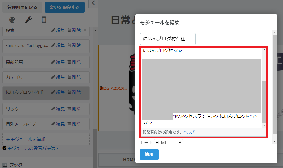Switch to the wrench customize tab
This screenshot has height=168, width=283.
pos(28,20)
